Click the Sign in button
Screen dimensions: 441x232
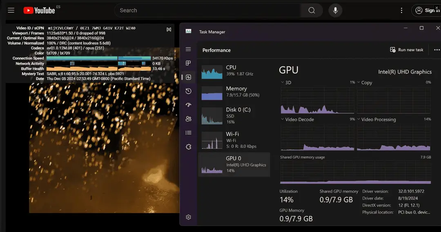427,10
